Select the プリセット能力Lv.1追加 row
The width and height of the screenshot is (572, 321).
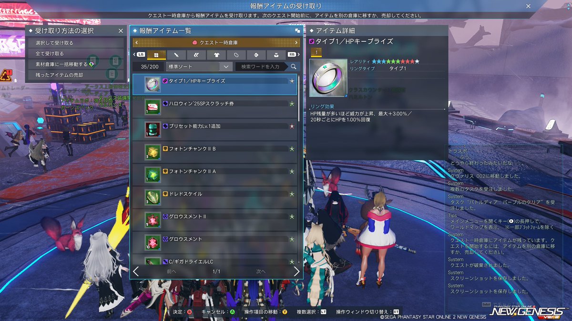pyautogui.click(x=214, y=130)
